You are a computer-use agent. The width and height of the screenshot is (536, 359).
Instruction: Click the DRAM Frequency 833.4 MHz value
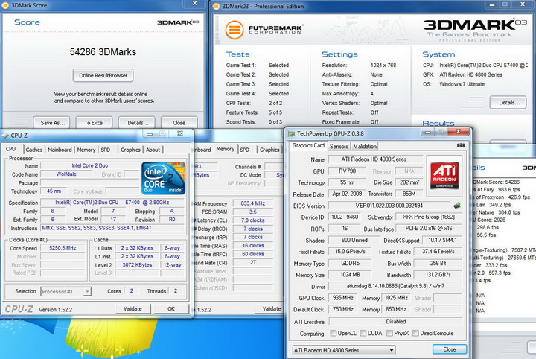coord(253,203)
